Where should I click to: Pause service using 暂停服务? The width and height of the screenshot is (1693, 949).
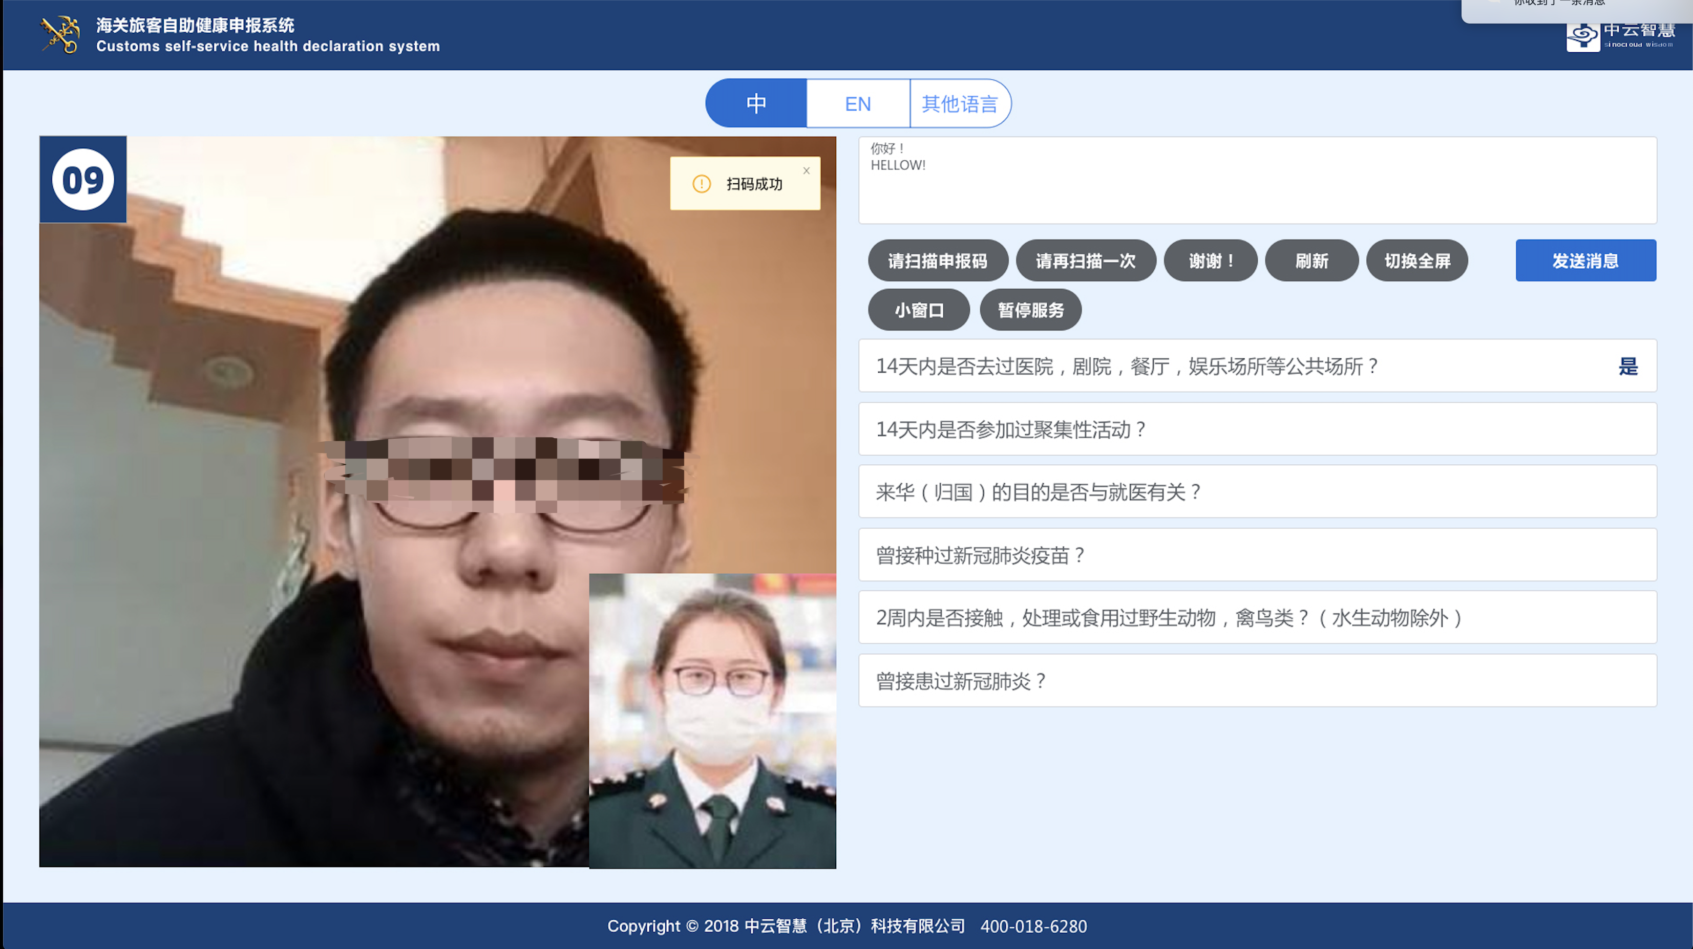pos(1030,310)
